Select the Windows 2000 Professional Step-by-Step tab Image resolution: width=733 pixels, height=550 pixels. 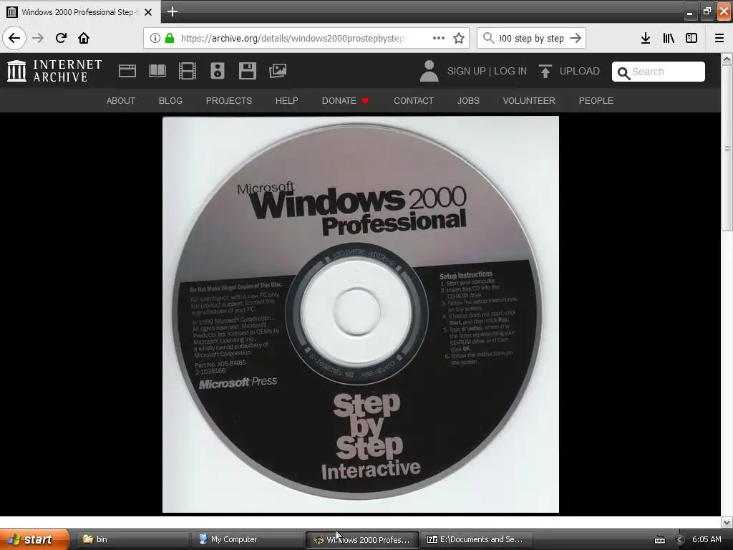pyautogui.click(x=80, y=12)
